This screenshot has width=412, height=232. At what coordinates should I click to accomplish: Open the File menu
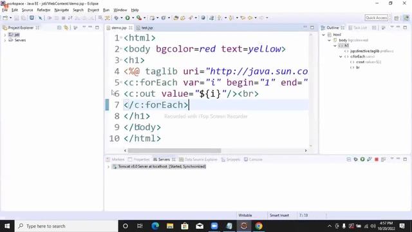(5, 10)
